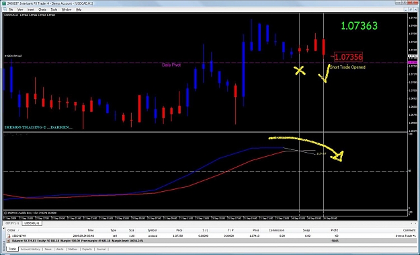Click the green 1.07363 price label

pos(360,26)
